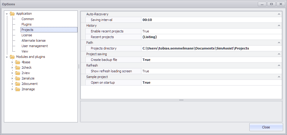Image resolution: width=287 pixels, height=135 pixels.
Task: Click the 2view folder icon
Action: (18, 73)
